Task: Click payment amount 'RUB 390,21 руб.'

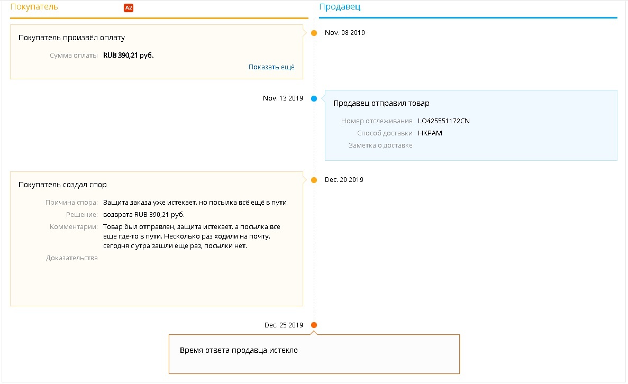Action: 128,55
